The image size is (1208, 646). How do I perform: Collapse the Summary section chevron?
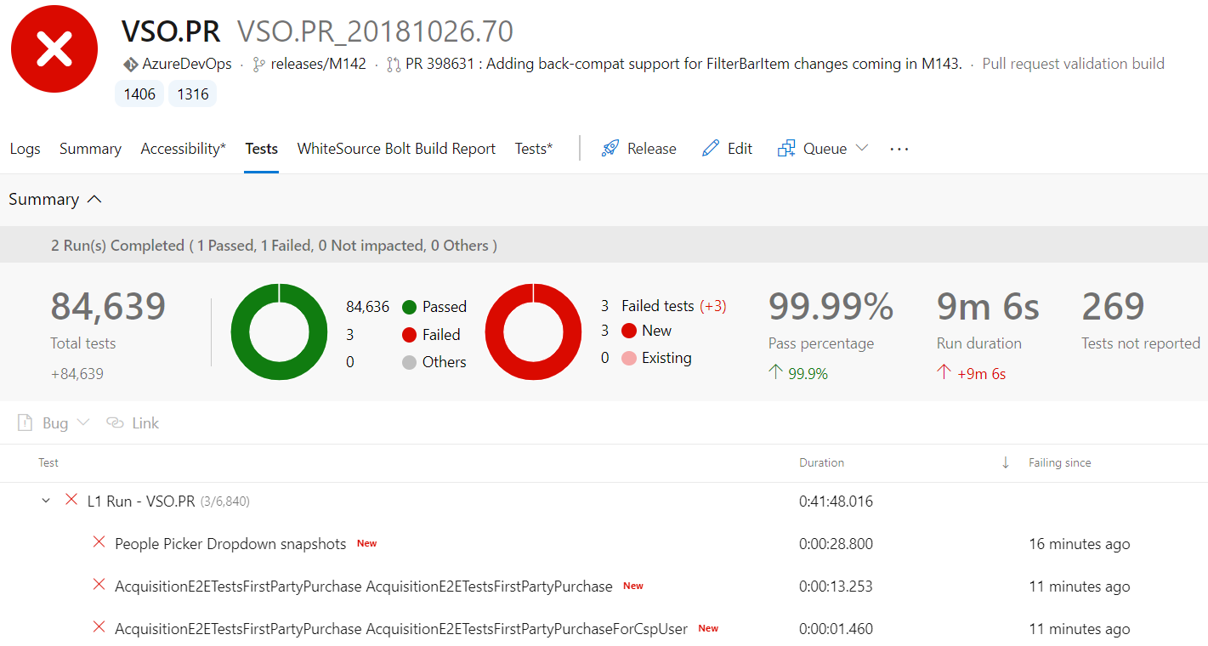click(x=94, y=199)
